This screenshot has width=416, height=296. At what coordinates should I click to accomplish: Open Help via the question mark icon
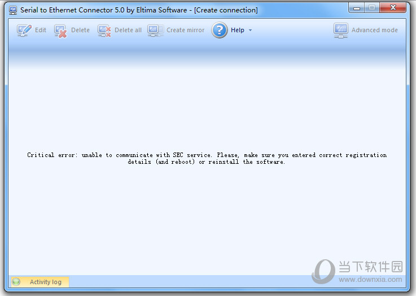[220, 30]
